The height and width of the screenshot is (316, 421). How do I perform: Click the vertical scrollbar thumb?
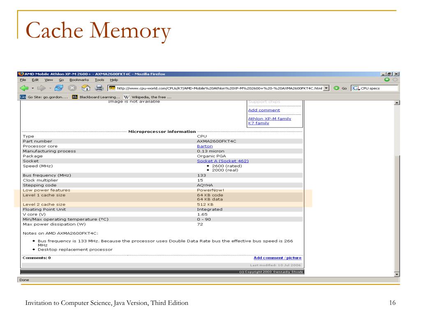[x=397, y=214]
